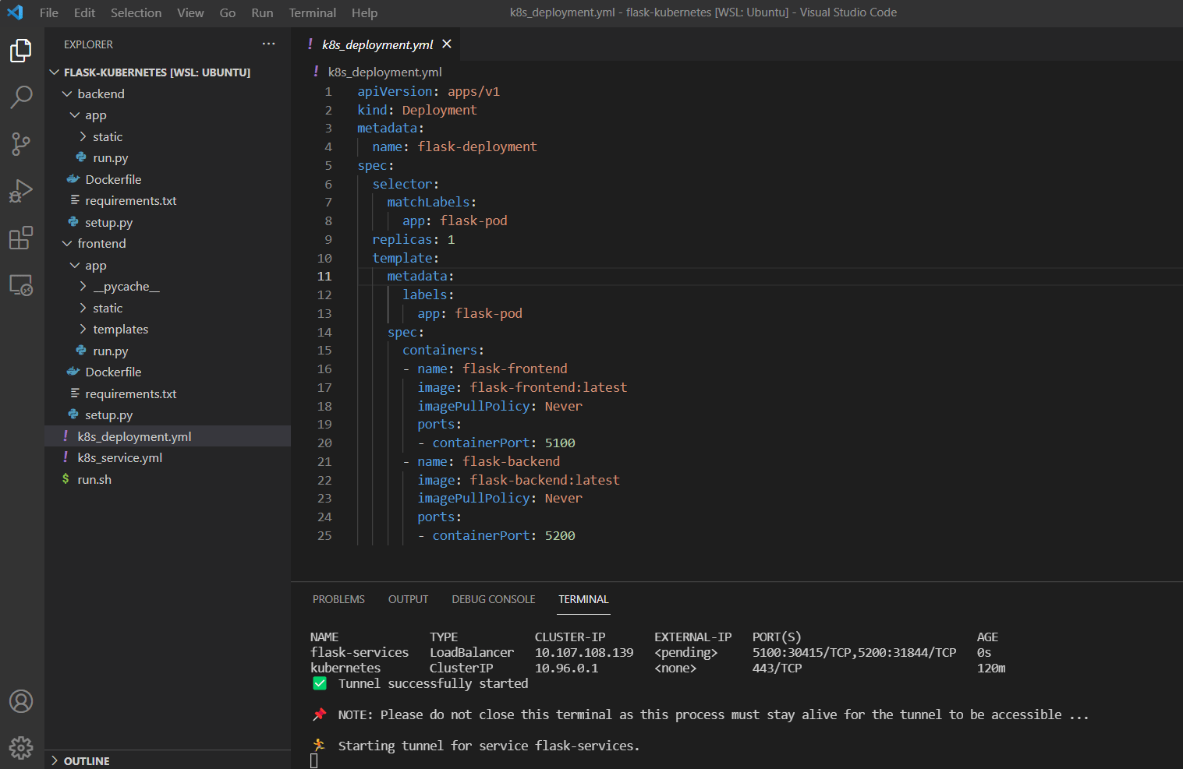Image resolution: width=1183 pixels, height=769 pixels.
Task: Open the Source Control view
Action: [21, 144]
